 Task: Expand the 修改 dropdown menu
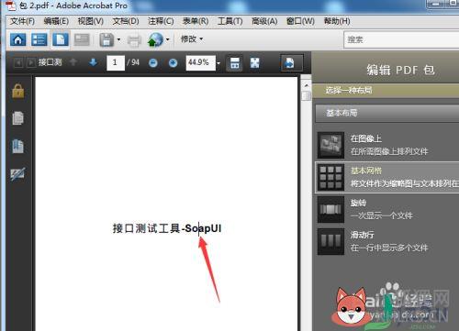(x=192, y=39)
